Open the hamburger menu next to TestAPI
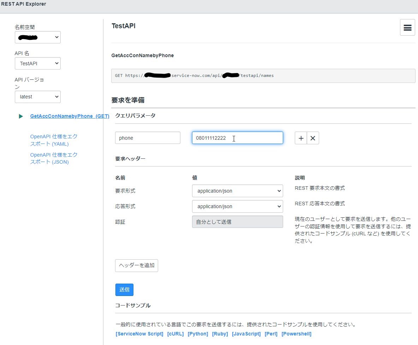This screenshot has width=418, height=345. (407, 27)
